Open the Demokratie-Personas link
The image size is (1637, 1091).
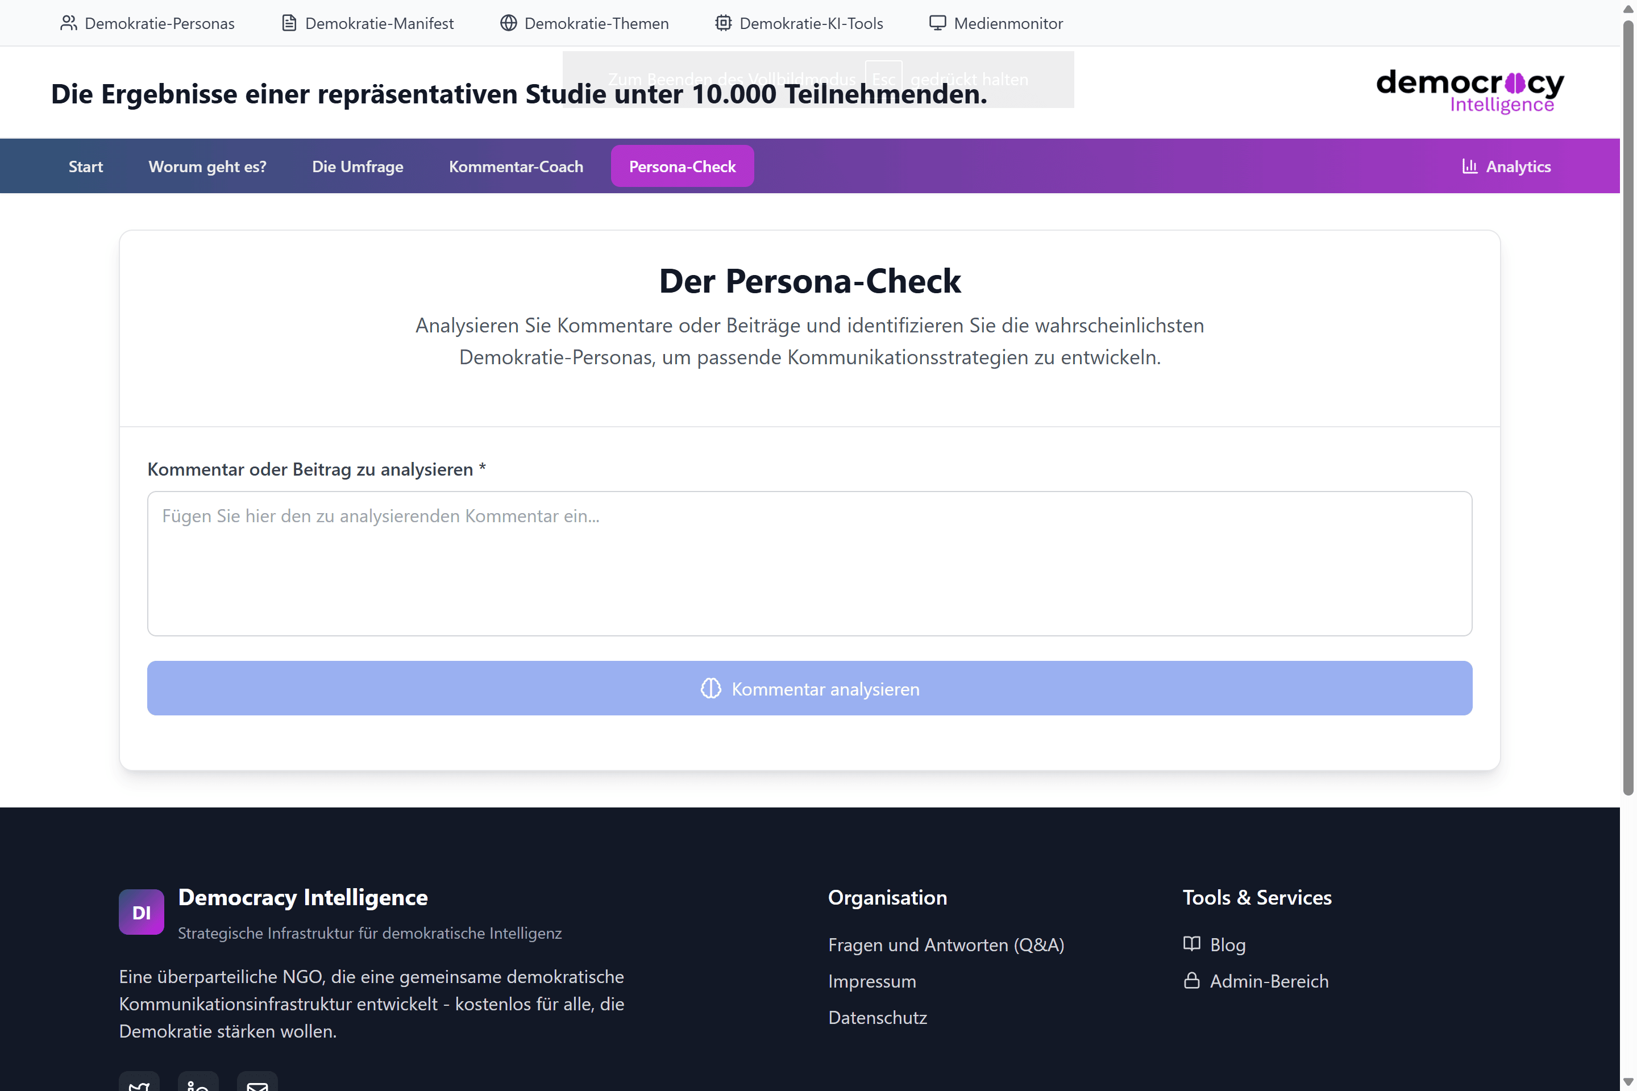pos(148,23)
